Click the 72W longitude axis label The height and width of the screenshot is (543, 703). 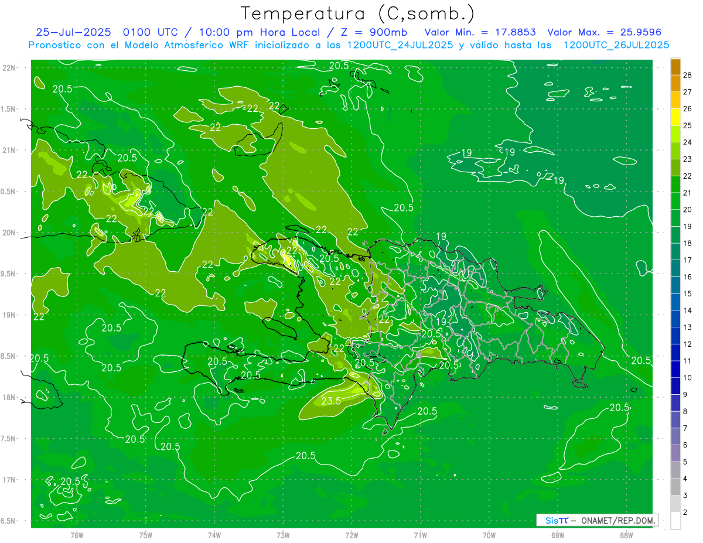[351, 535]
